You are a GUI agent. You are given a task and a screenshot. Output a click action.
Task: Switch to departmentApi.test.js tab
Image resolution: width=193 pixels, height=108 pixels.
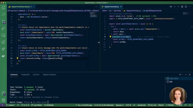point(20,7)
